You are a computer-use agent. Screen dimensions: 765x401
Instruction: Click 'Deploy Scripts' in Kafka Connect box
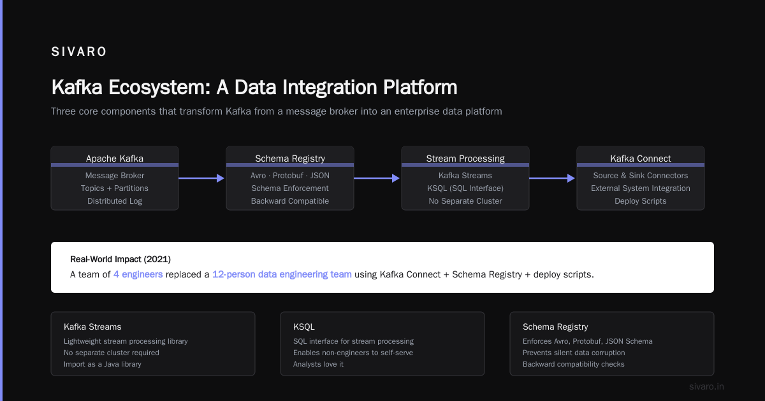641,201
